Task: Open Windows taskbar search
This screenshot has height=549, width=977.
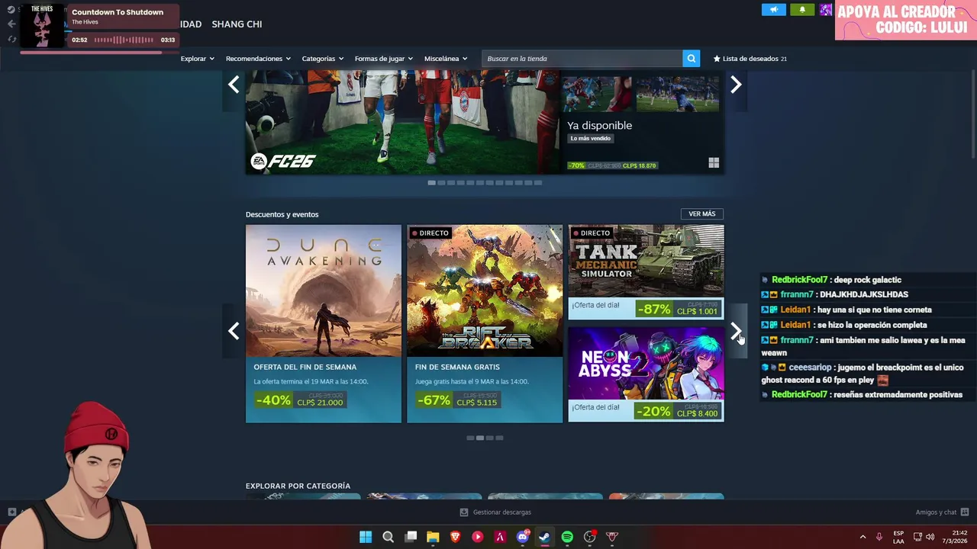Action: coord(388,537)
